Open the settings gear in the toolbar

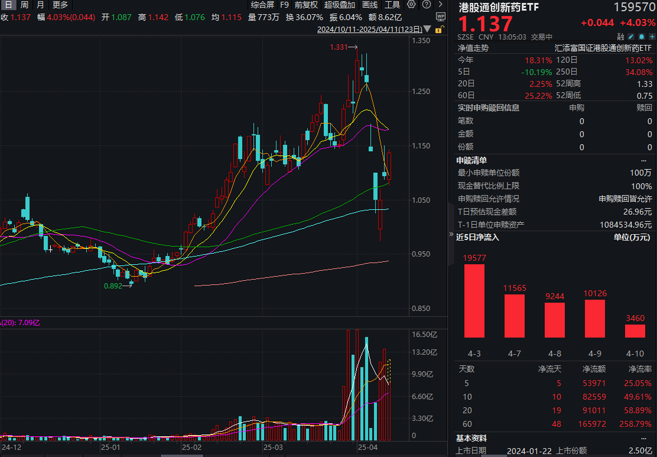(x=411, y=5)
